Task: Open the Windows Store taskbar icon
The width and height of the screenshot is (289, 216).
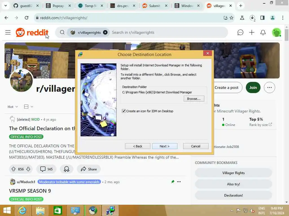Action: pyautogui.click(x=58, y=210)
